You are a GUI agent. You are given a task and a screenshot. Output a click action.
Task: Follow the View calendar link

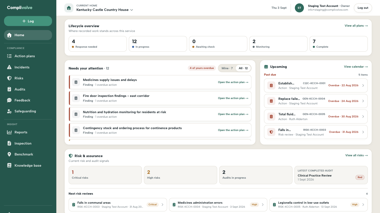pos(356,67)
